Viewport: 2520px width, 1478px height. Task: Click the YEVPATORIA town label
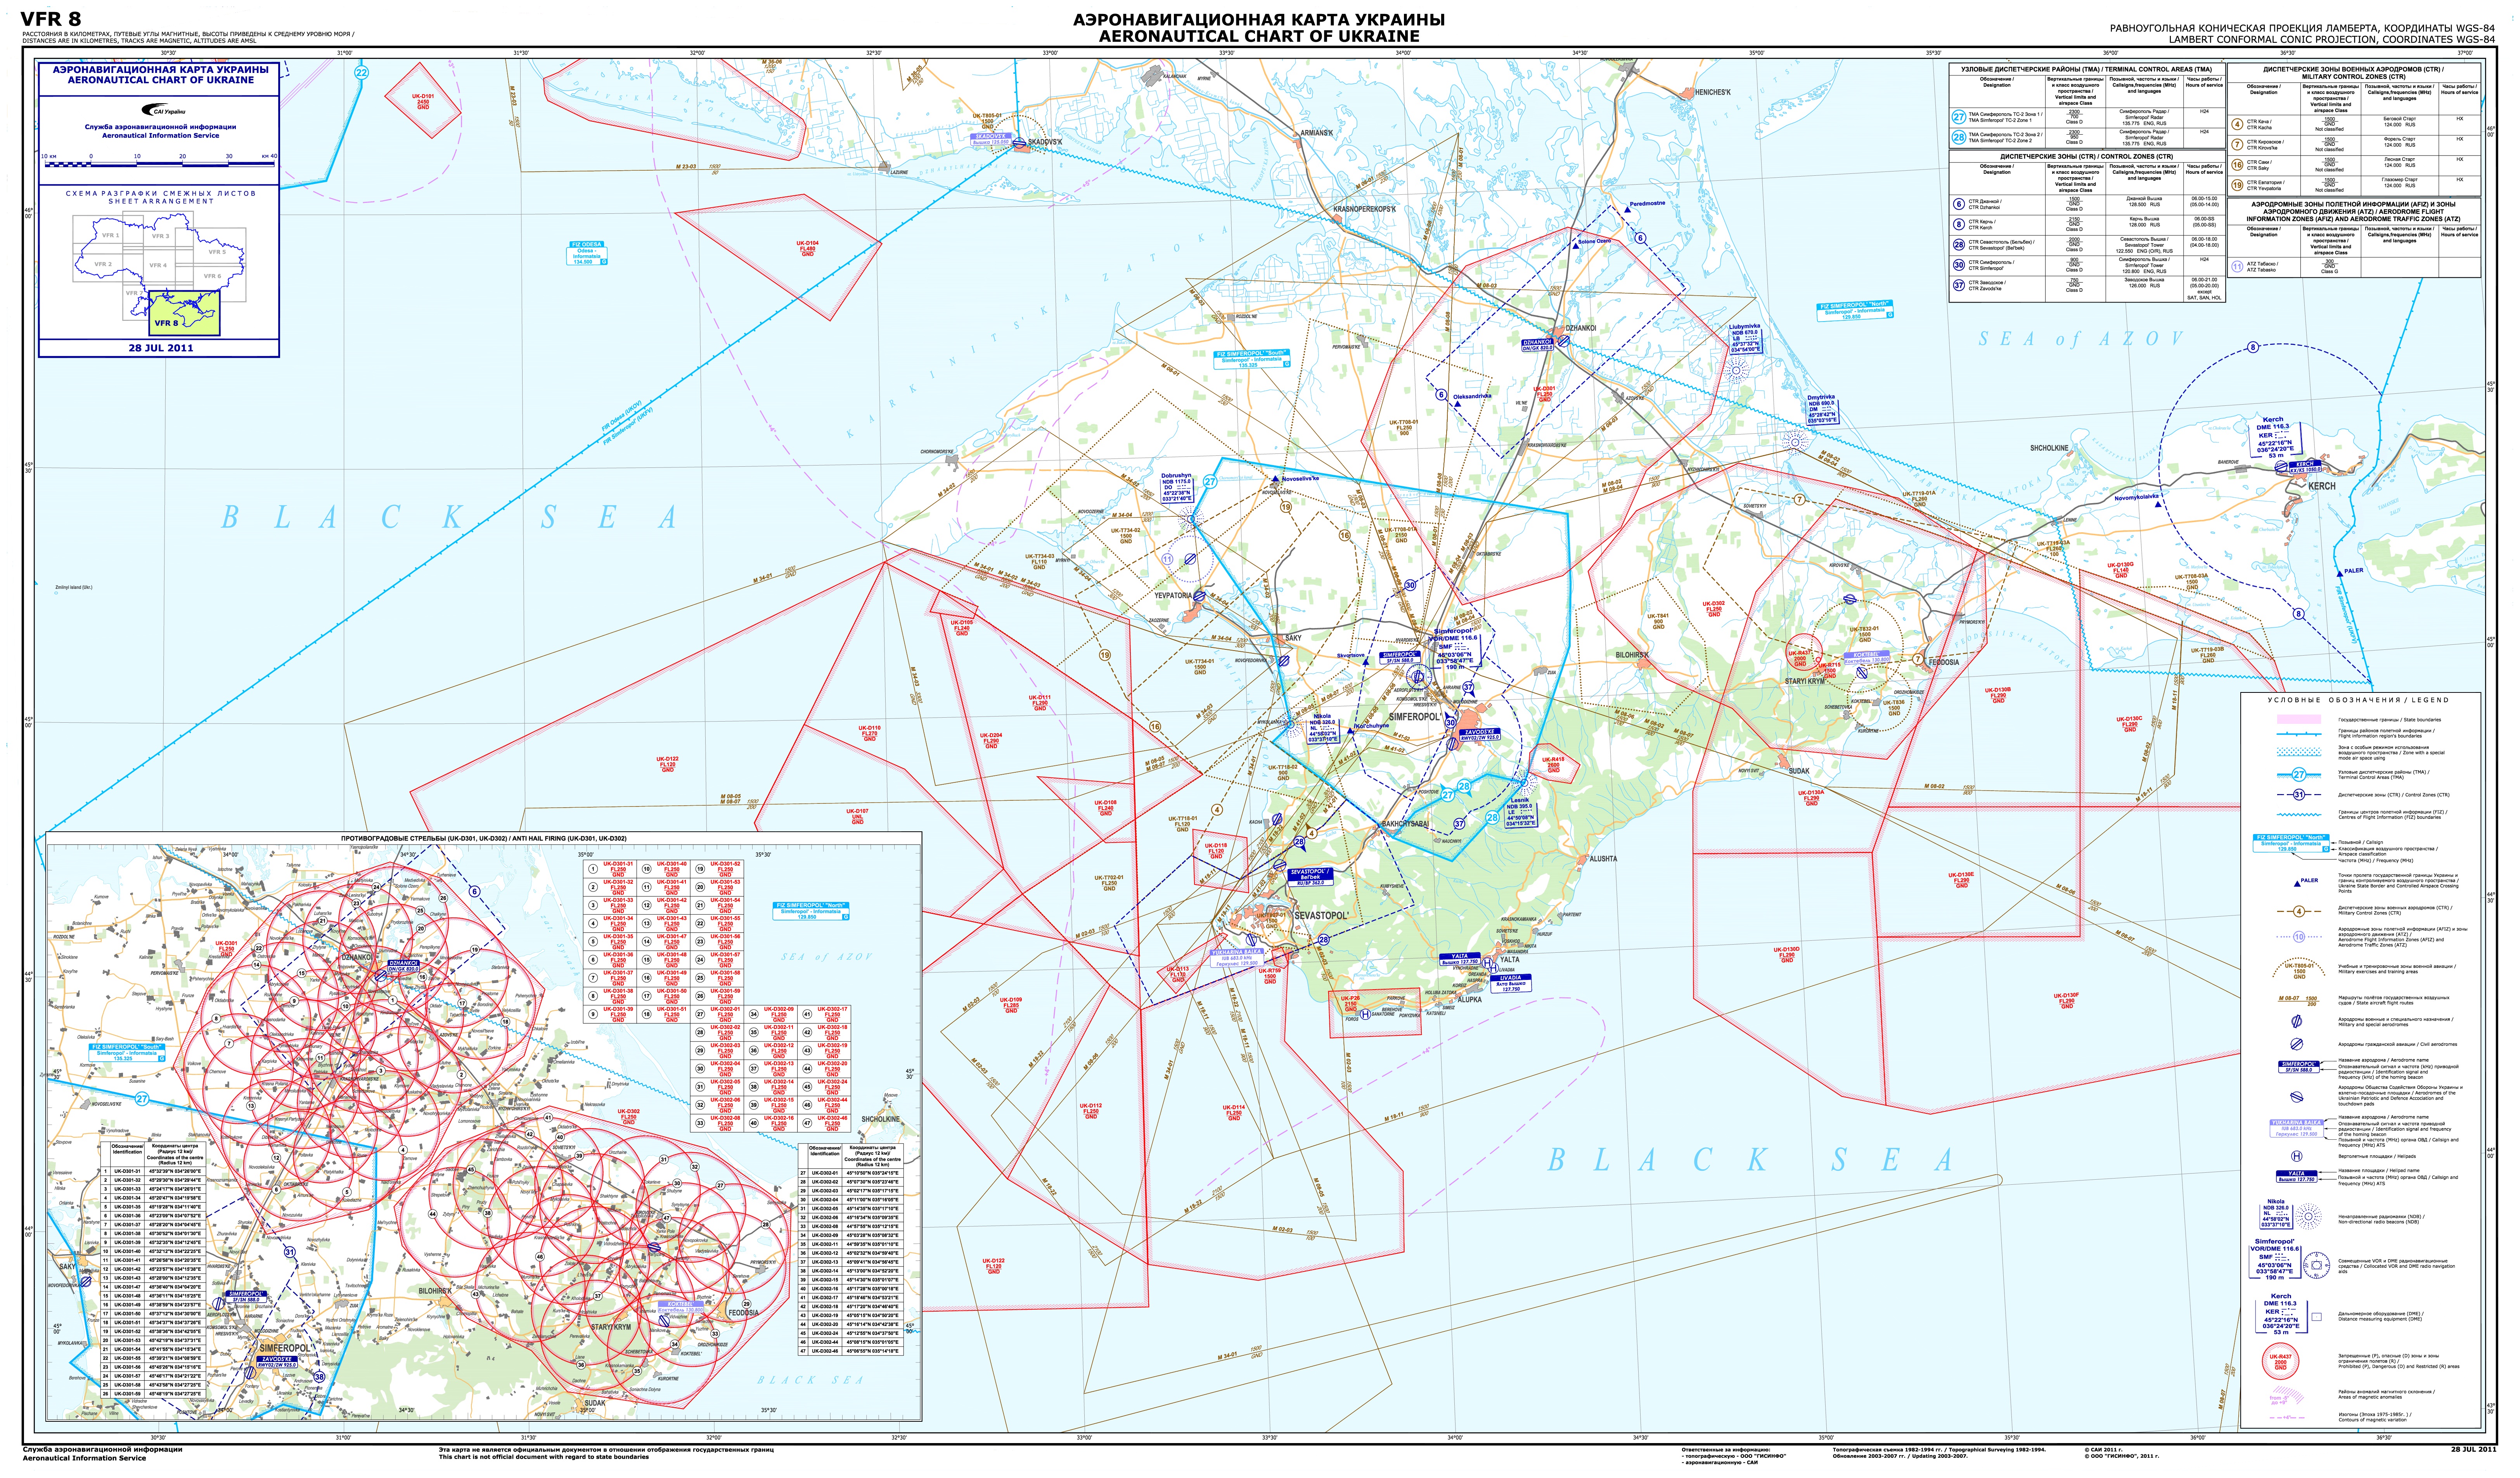pos(1173,596)
